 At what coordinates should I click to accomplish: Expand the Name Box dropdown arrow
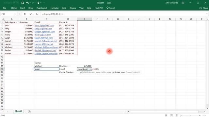[16, 14]
